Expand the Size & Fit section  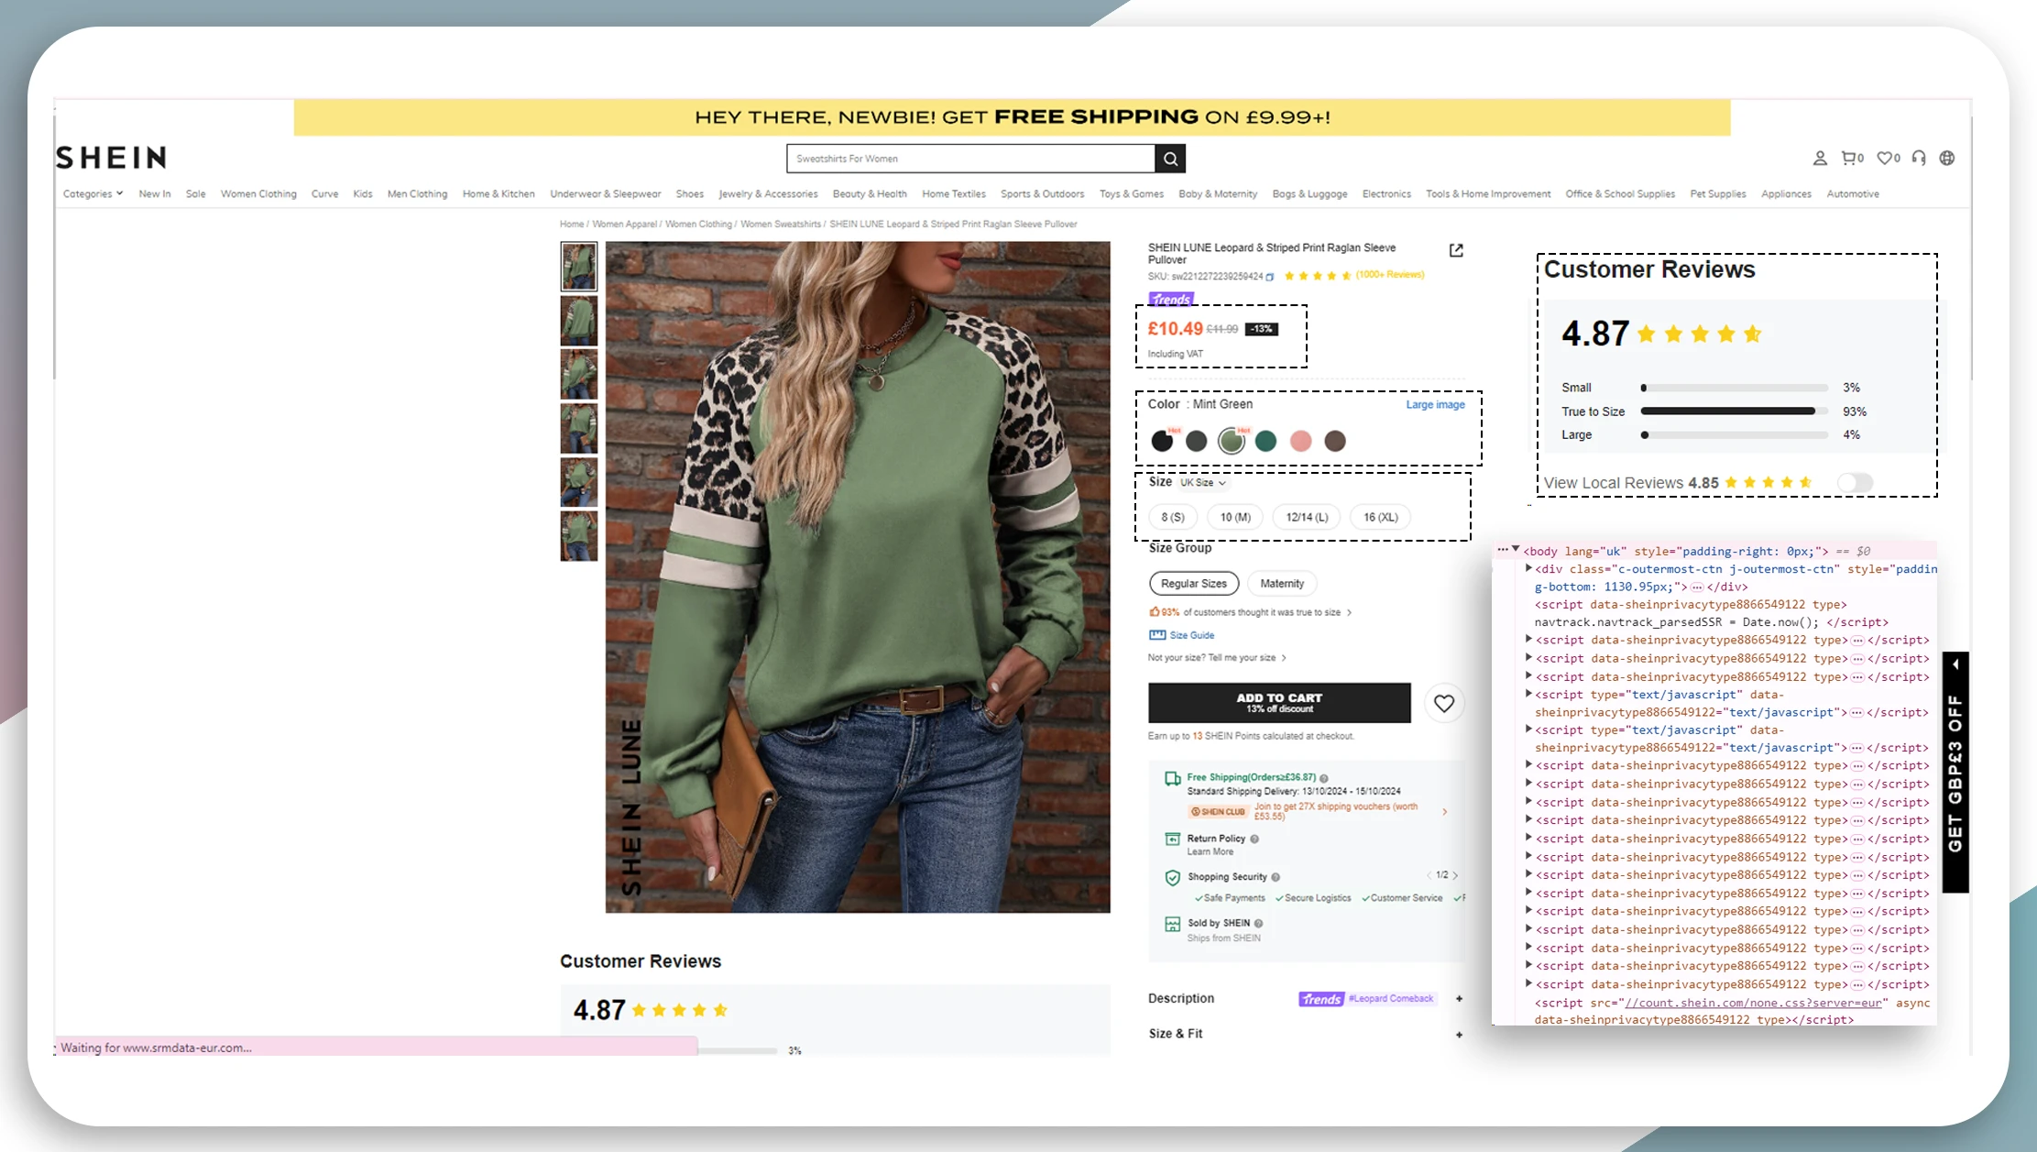(1459, 1035)
